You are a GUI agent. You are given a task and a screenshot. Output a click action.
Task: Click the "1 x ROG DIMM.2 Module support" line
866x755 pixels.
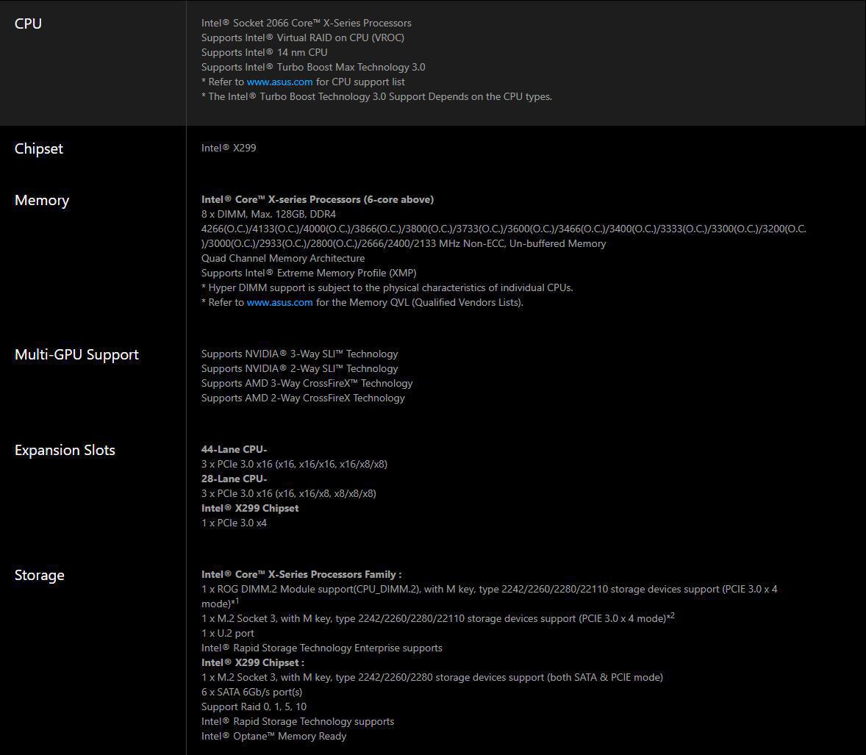490,596
